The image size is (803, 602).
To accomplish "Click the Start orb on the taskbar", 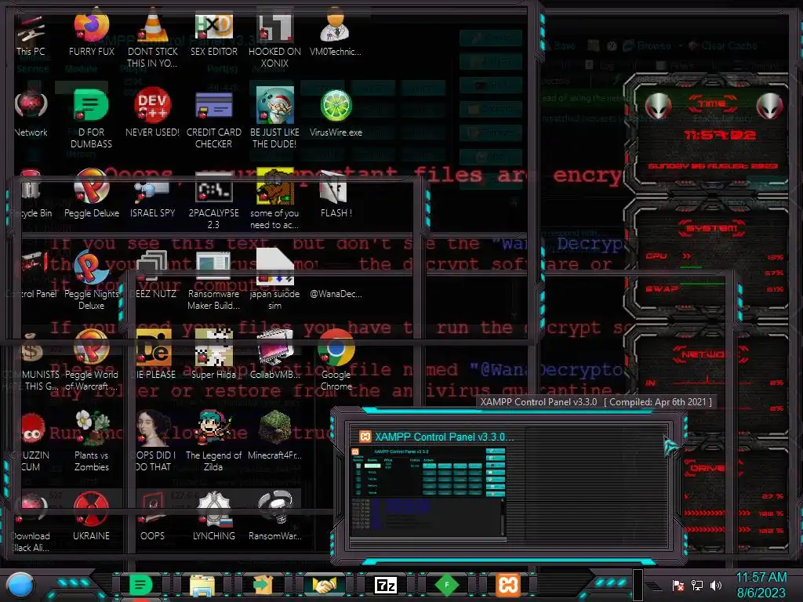I will tap(20, 585).
